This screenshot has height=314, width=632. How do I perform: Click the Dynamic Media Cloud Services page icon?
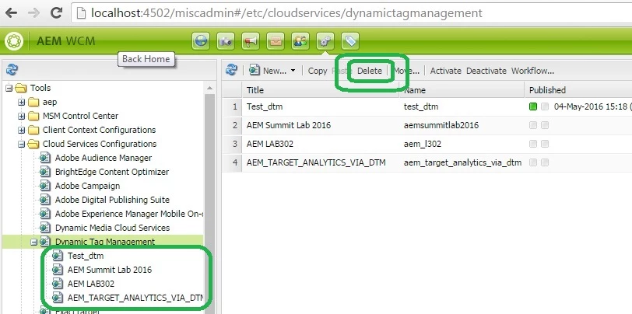click(45, 228)
